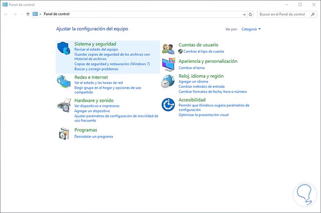Open Ajustar parámetros de configuración de movilidad
321x213 pixels.
coord(116,118)
